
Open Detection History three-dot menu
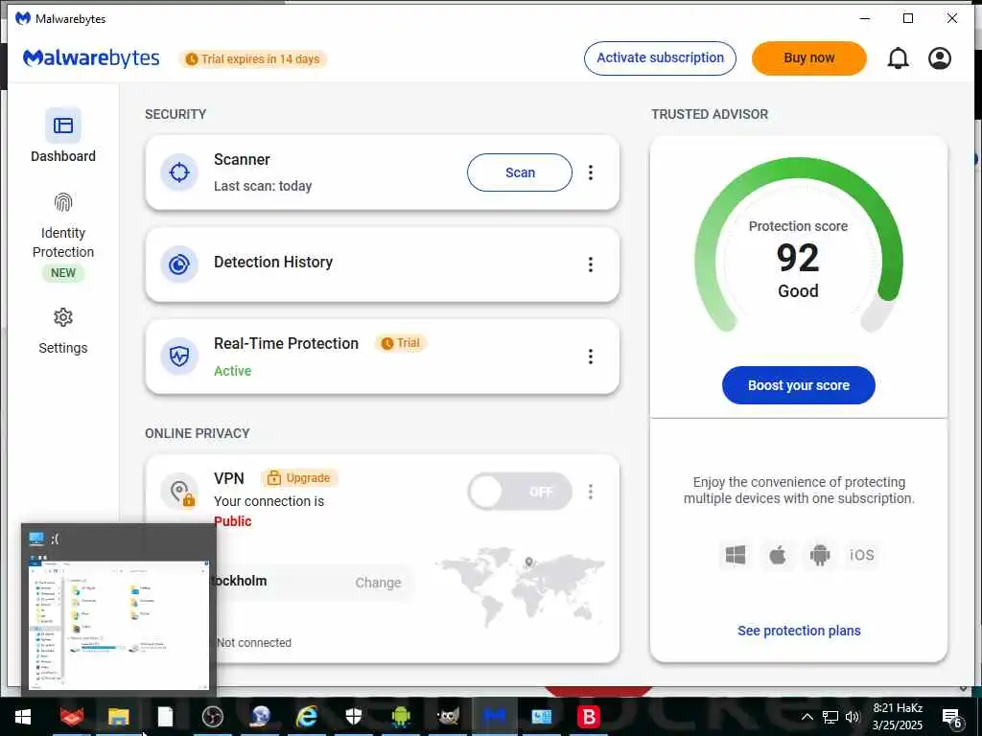point(590,264)
